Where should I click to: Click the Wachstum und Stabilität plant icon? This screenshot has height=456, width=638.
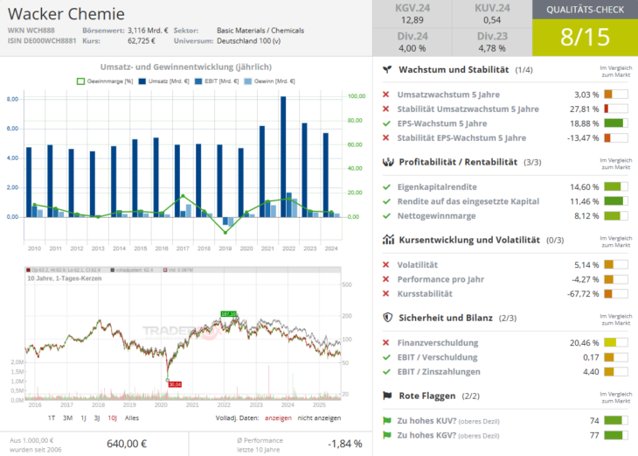[387, 70]
